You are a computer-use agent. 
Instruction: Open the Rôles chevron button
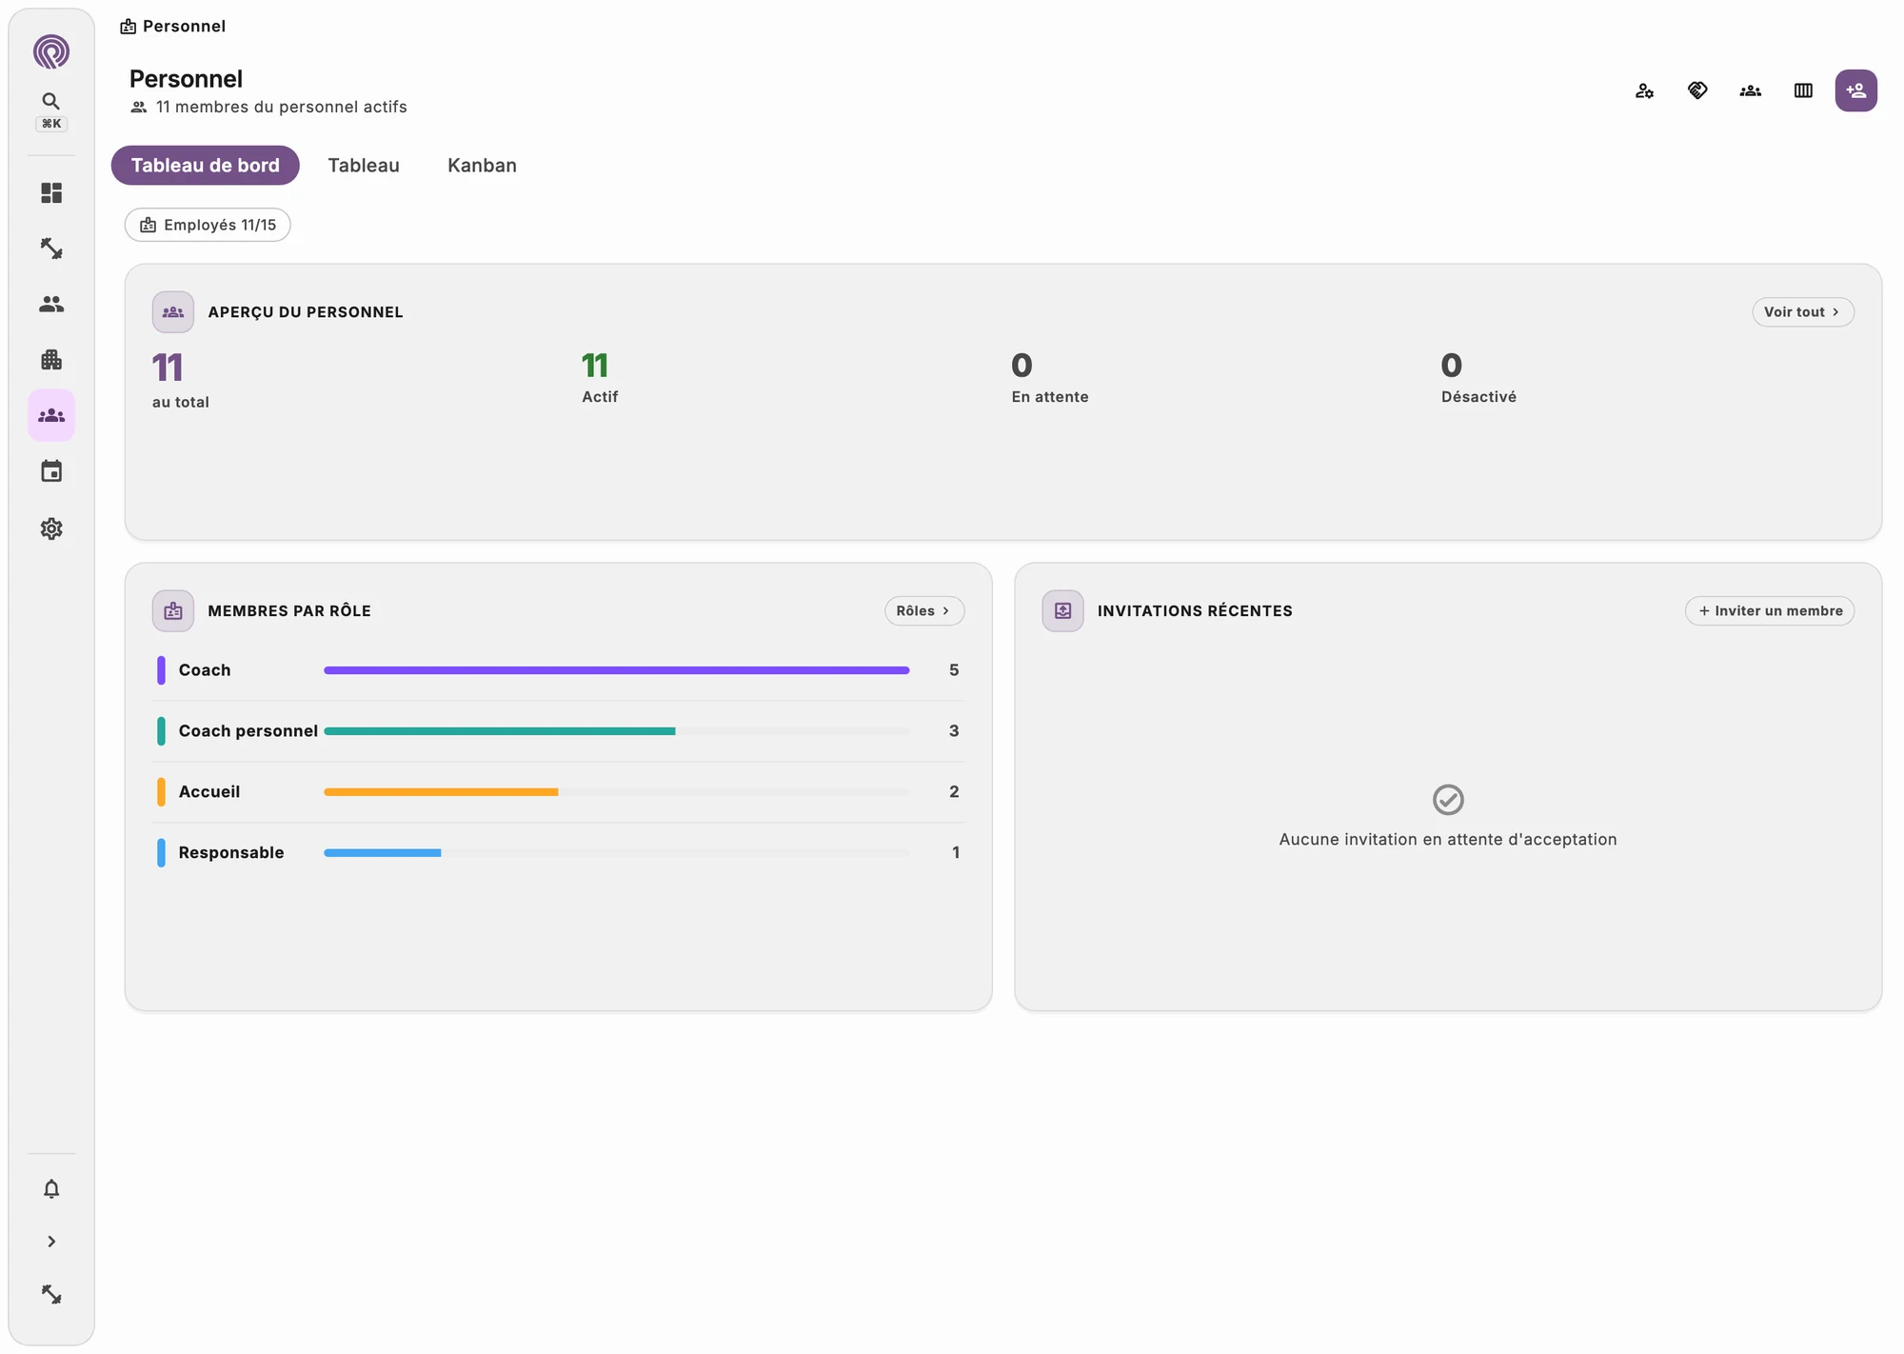[x=923, y=611]
